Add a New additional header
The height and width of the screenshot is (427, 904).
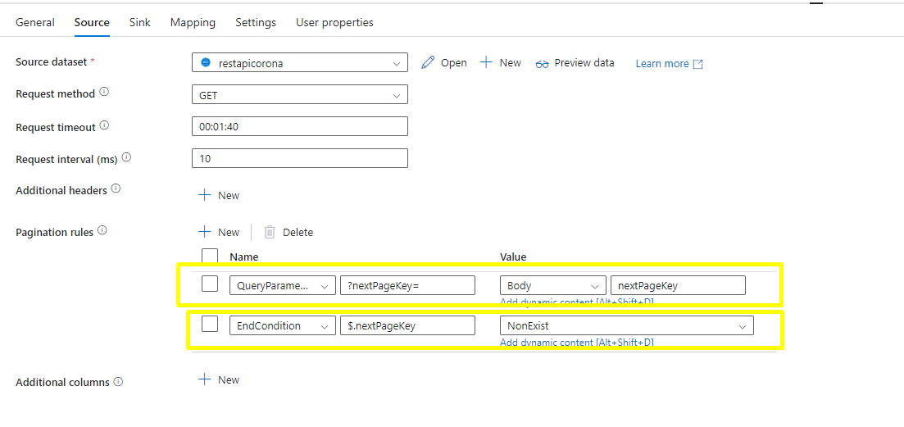[x=219, y=195]
